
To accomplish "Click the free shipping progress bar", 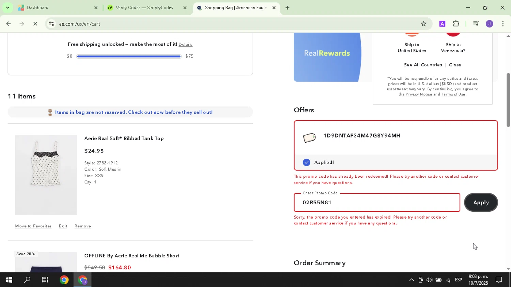I will coord(129,56).
